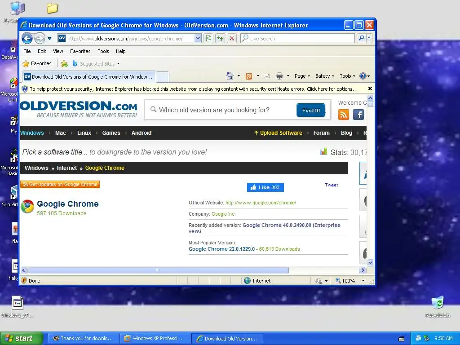Open the Edit menu

pyautogui.click(x=42, y=51)
